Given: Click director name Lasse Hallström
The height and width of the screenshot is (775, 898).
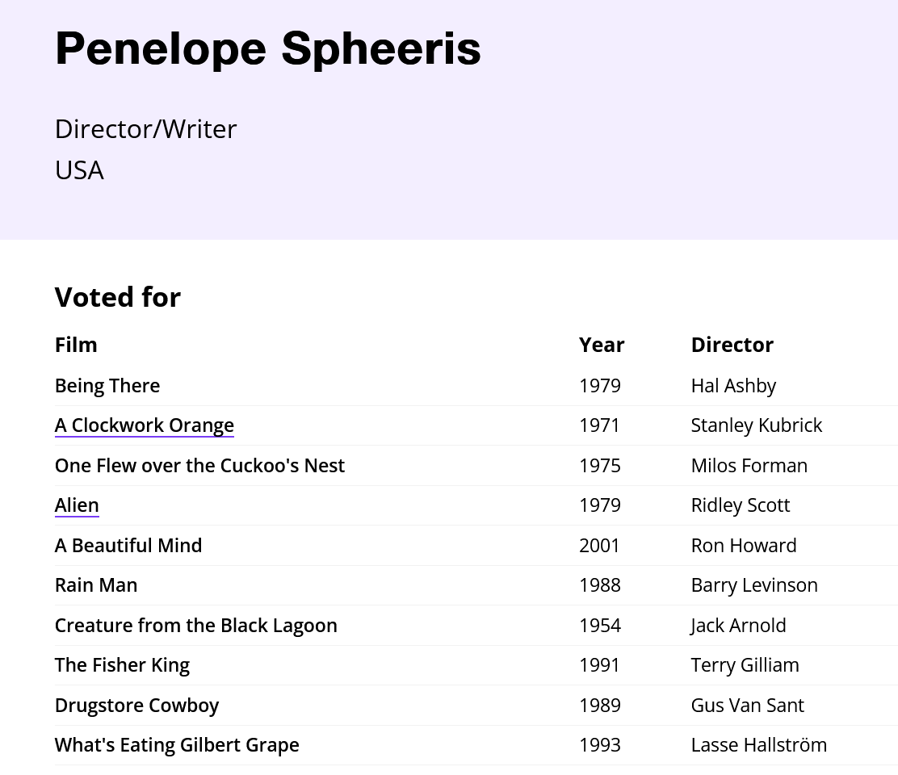Looking at the screenshot, I should [x=759, y=745].
